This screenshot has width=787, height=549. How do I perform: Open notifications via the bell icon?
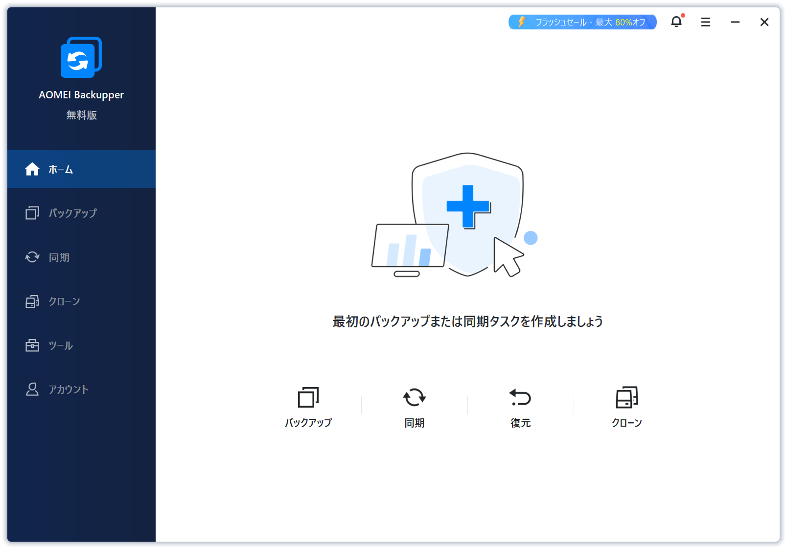point(676,22)
